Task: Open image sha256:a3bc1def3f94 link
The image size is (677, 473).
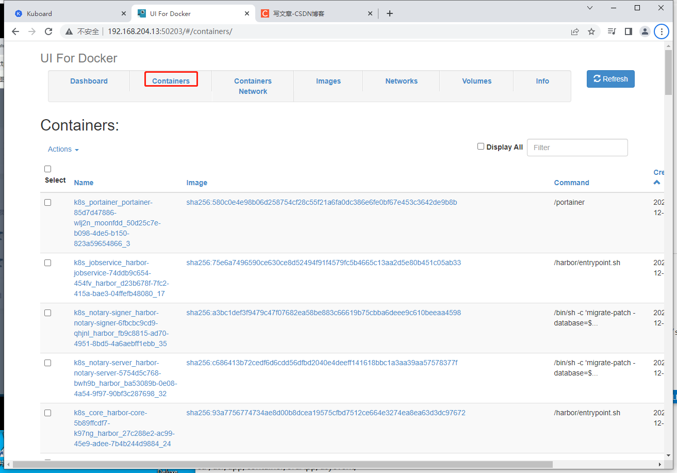Action: point(324,313)
